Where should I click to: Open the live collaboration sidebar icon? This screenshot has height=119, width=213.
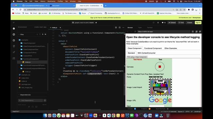[x=14, y=58]
